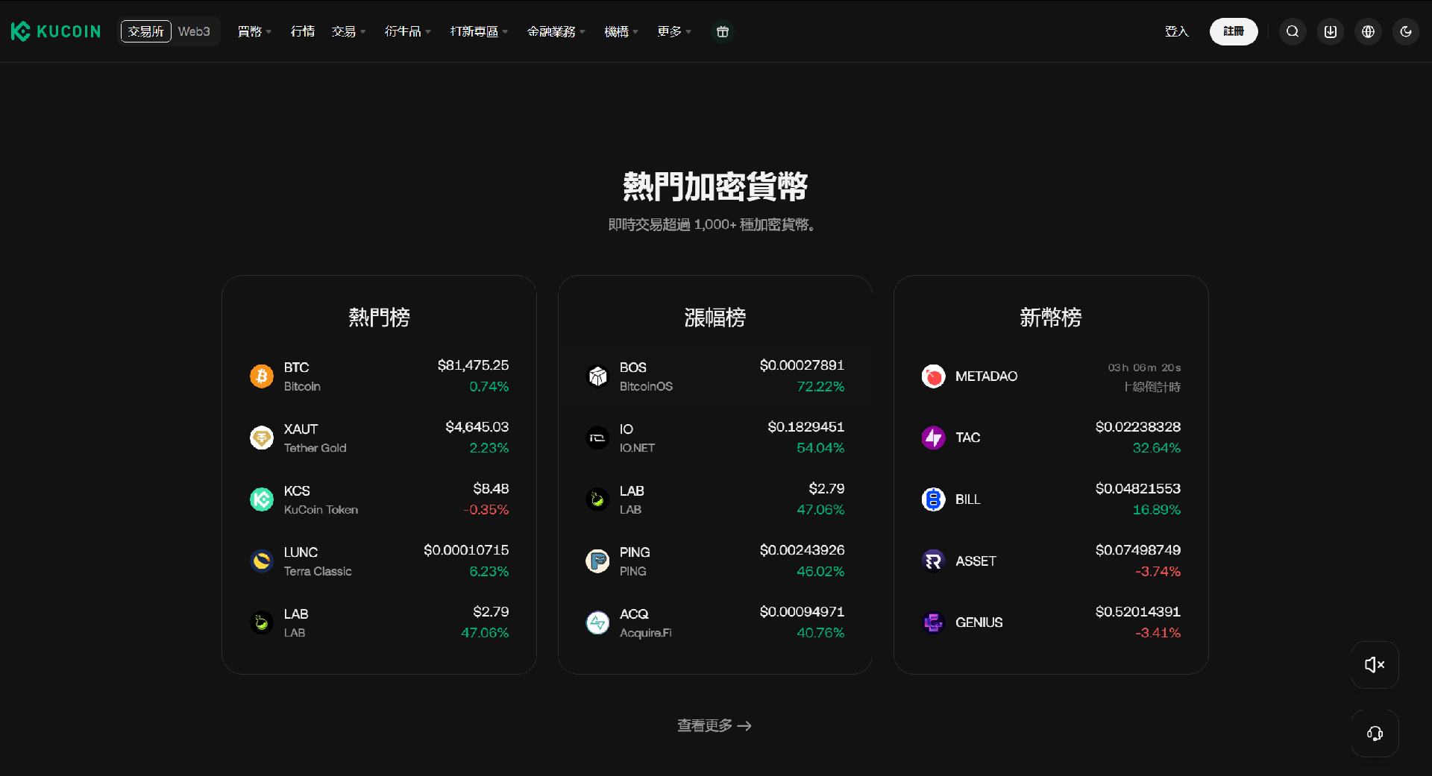Open the gift rewards icon
The height and width of the screenshot is (776, 1432).
pos(722,31)
